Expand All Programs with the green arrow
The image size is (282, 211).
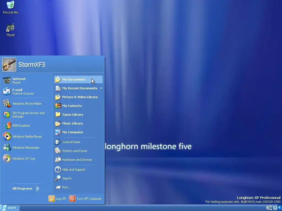tap(37, 188)
